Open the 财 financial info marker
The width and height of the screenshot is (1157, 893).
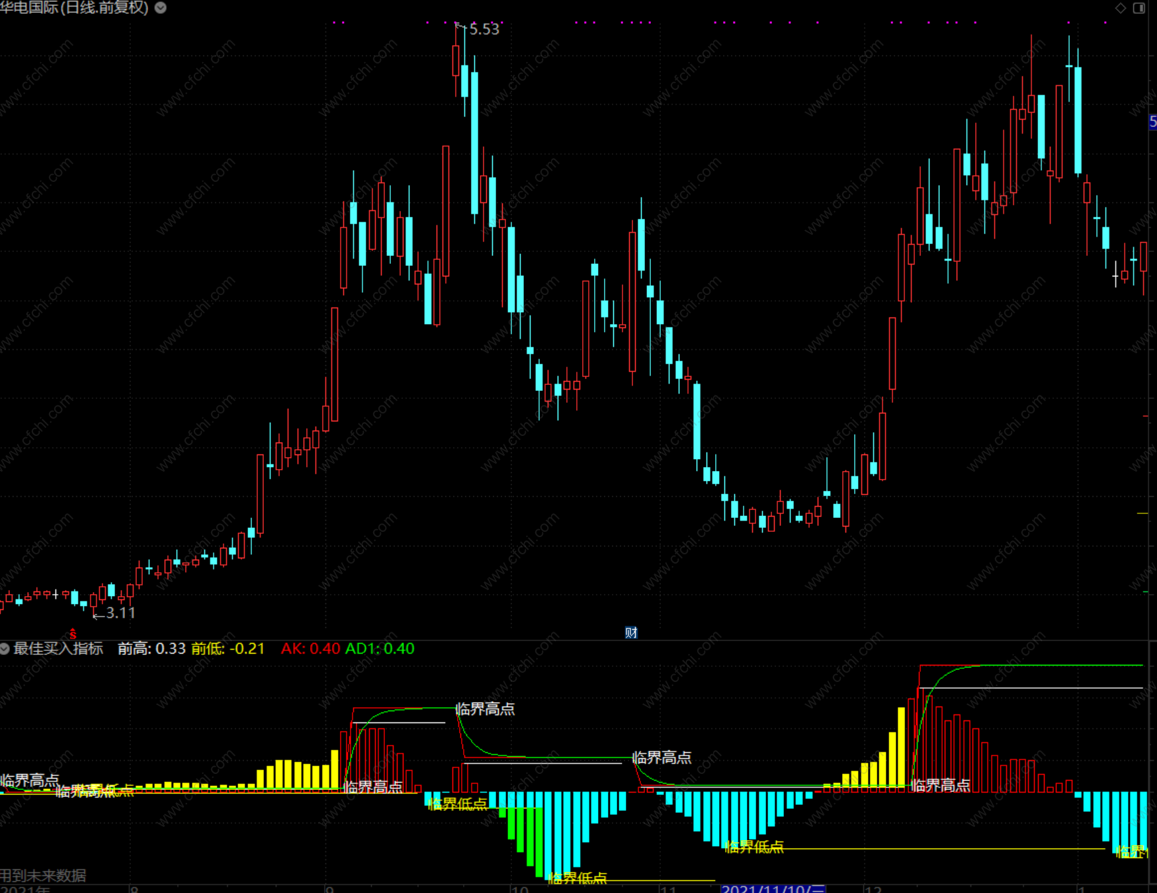point(631,632)
